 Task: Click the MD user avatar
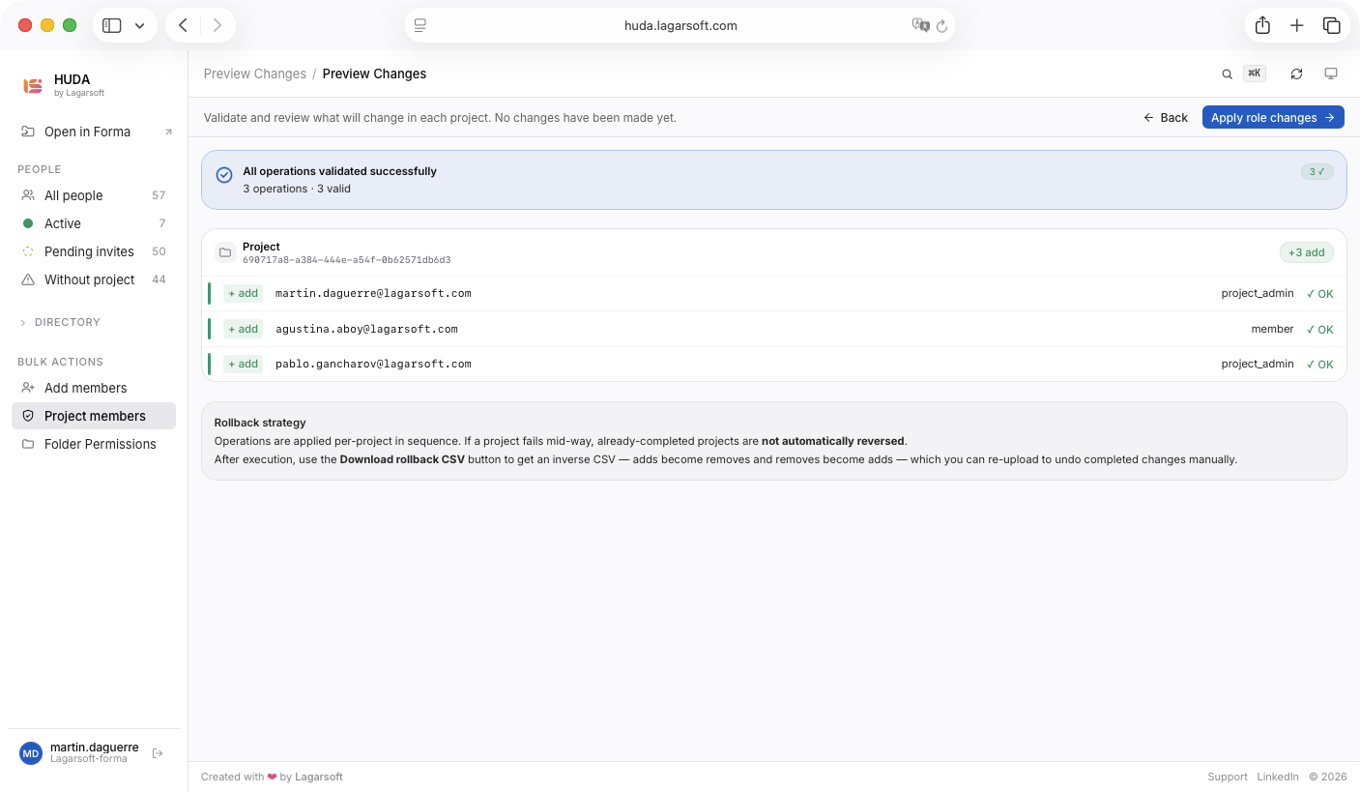tap(31, 753)
